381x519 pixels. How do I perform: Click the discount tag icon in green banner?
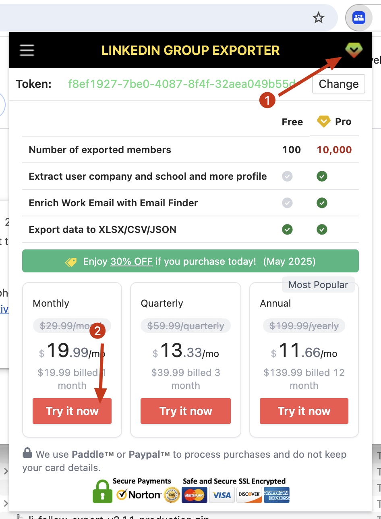[71, 262]
